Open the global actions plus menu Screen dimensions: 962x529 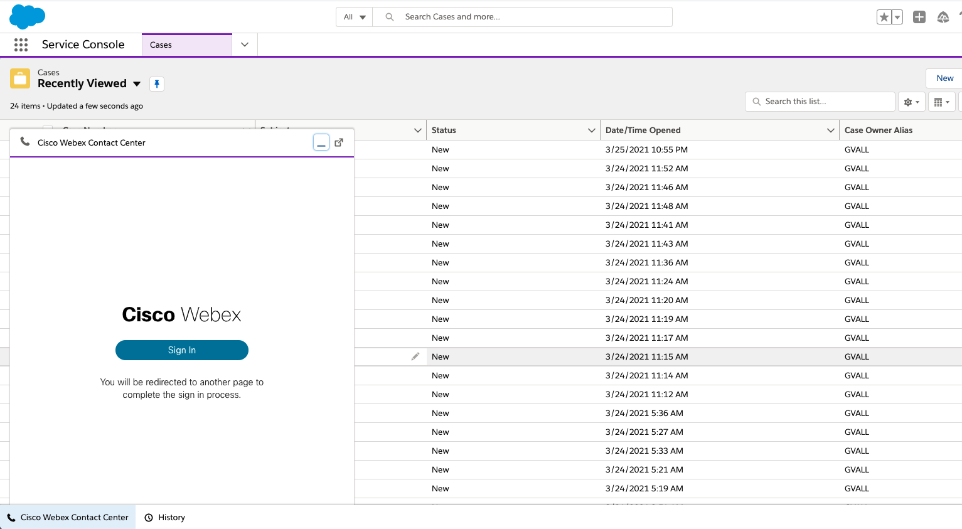[x=919, y=18]
